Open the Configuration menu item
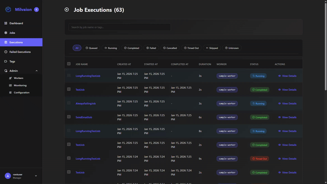 (21, 92)
